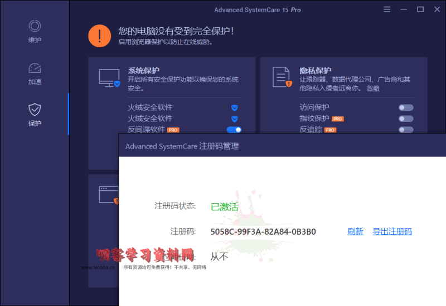Enable the 指纹保护 switch

406,119
